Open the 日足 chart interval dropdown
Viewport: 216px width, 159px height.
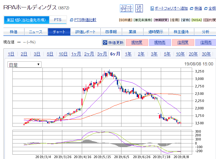pyautogui.click(x=24, y=64)
